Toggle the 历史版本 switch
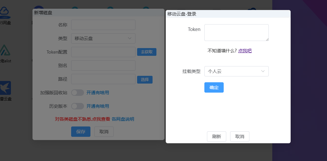327x161 pixels. coord(78,106)
